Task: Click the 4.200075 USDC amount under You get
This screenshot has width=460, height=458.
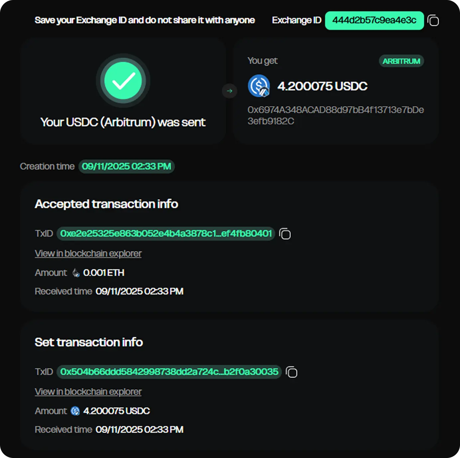Action: coord(322,86)
